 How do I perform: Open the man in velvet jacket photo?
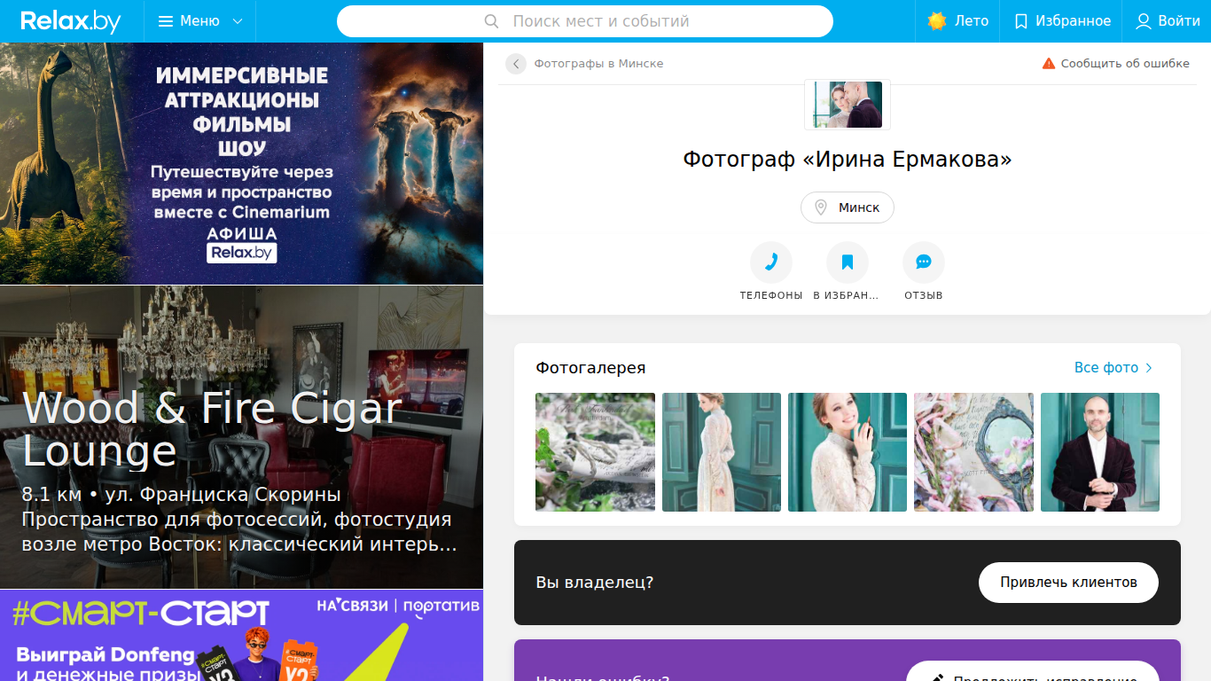pyautogui.click(x=1100, y=452)
